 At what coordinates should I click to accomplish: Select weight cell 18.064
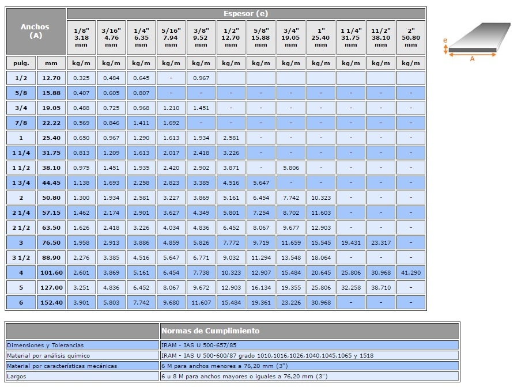click(321, 257)
